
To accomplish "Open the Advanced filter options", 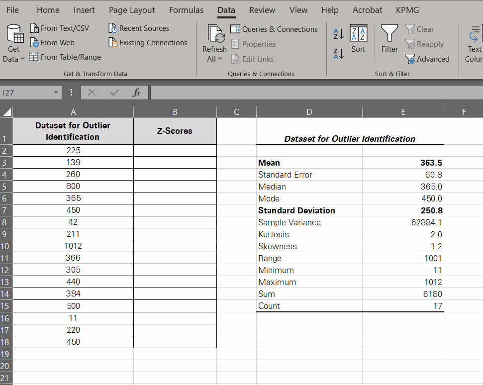I will 427,59.
